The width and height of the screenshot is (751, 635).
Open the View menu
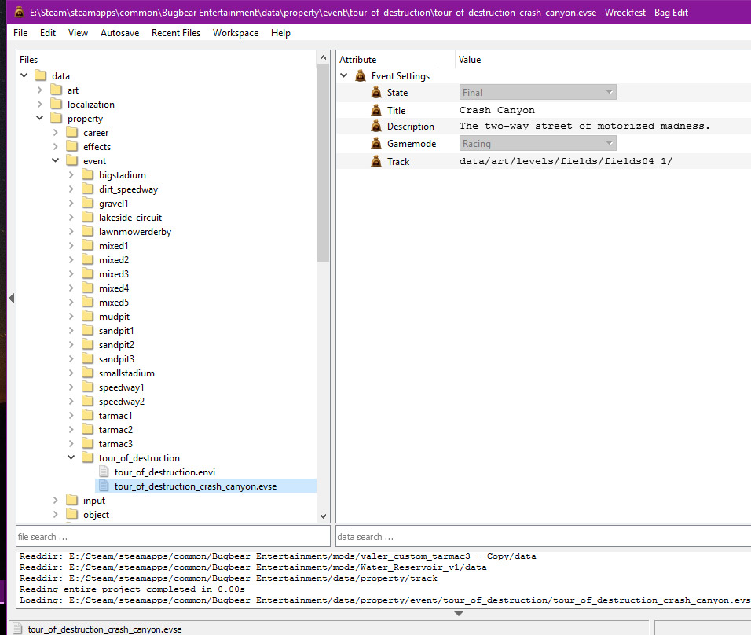click(x=78, y=32)
